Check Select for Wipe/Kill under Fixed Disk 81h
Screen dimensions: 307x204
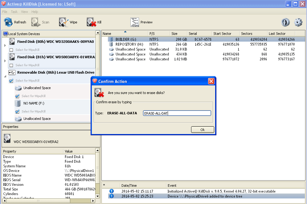pyautogui.click(x=11, y=65)
